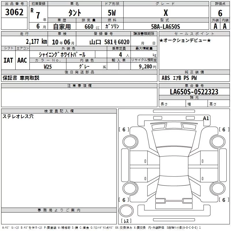Select the front-right wheel in car diagram
Viewport: 231px width, 231px height.
(217, 141)
